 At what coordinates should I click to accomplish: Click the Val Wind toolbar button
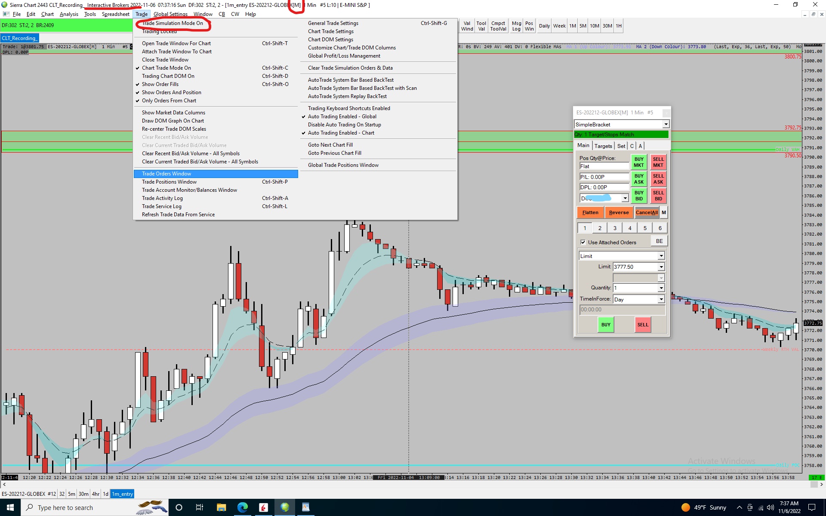[x=467, y=26]
